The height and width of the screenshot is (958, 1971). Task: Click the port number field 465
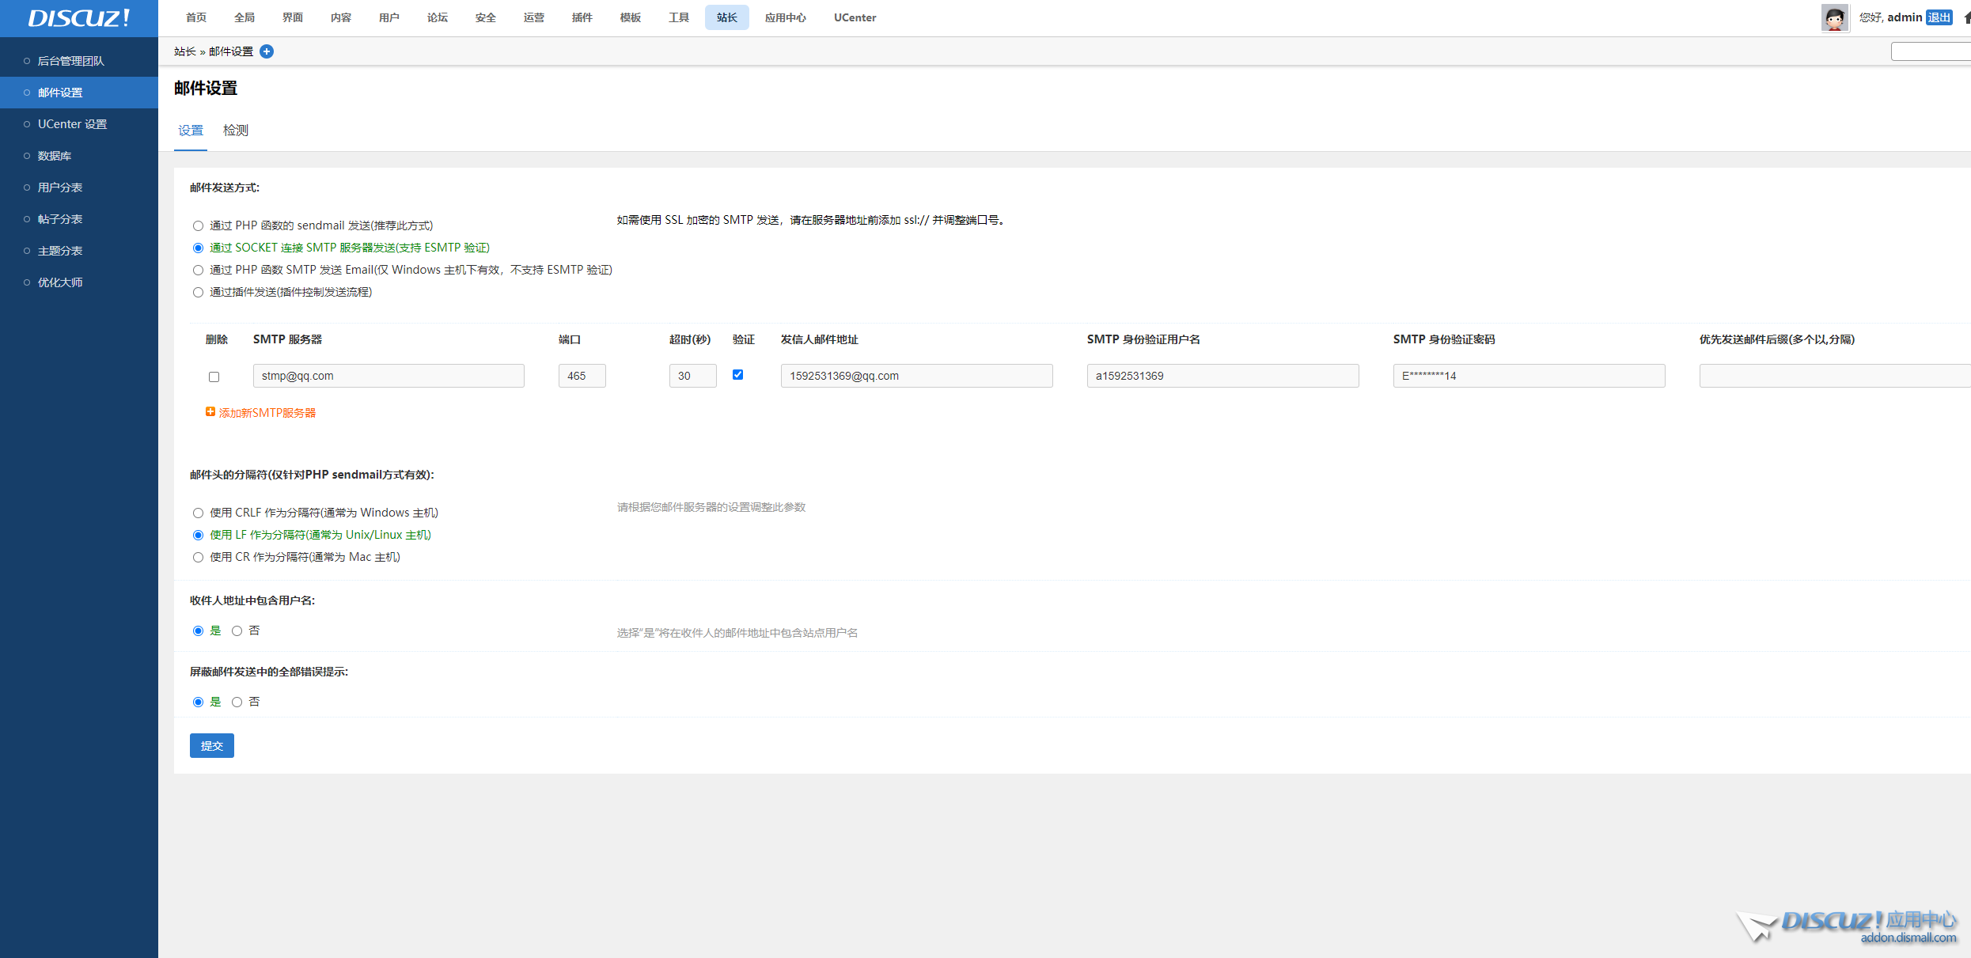click(x=582, y=376)
